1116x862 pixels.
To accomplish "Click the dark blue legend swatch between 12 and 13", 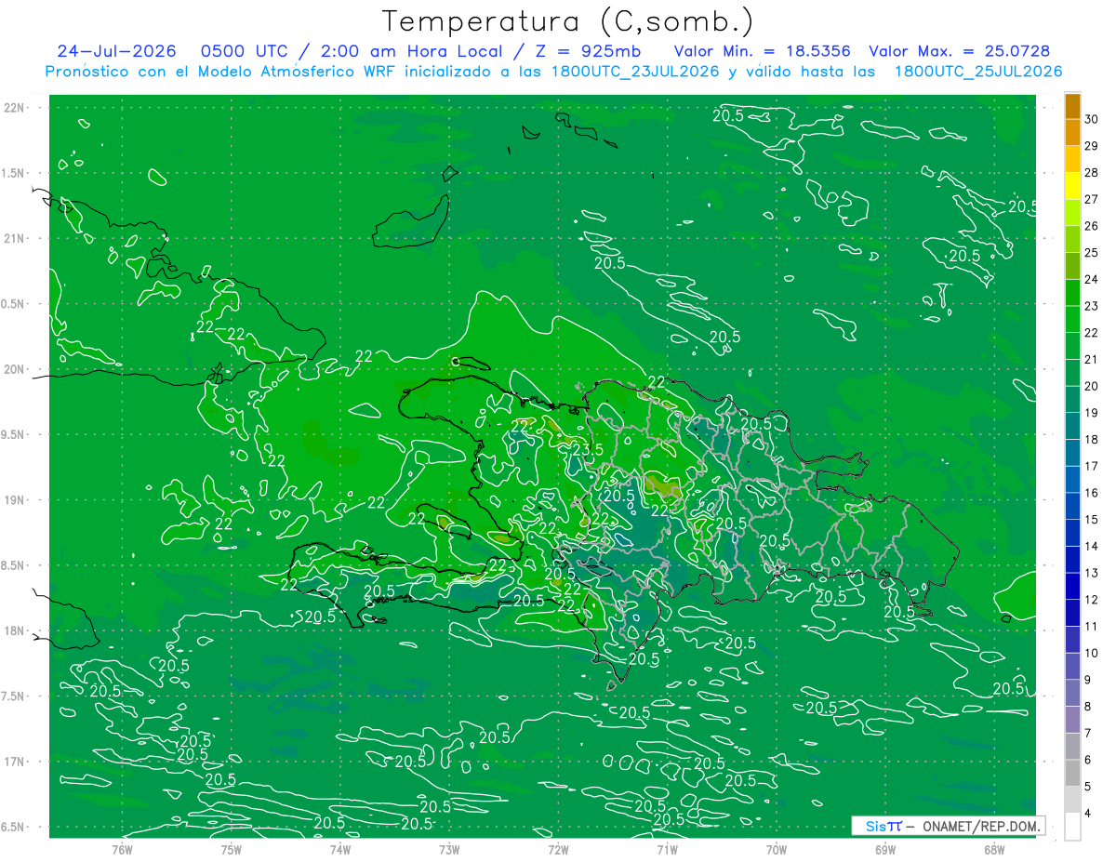I will pyautogui.click(x=1072, y=586).
